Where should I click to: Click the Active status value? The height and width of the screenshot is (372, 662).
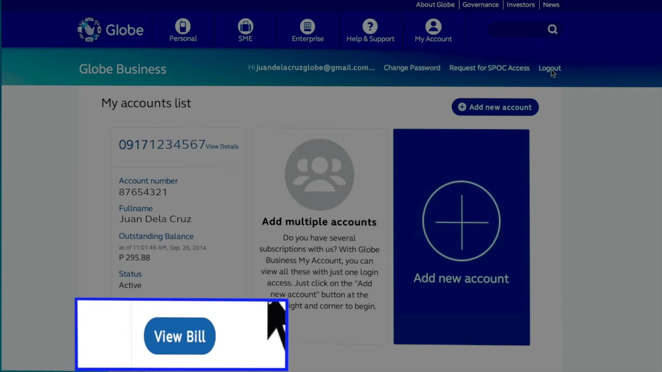[130, 285]
